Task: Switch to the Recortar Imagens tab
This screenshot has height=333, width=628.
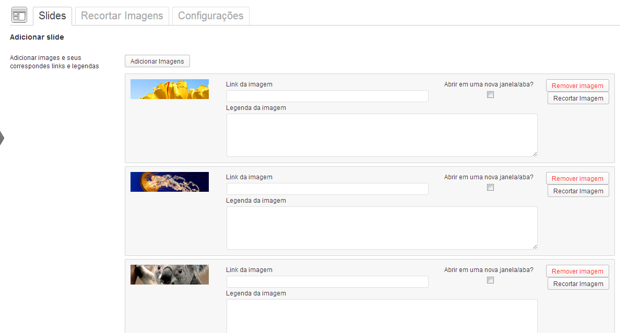Action: tap(122, 16)
